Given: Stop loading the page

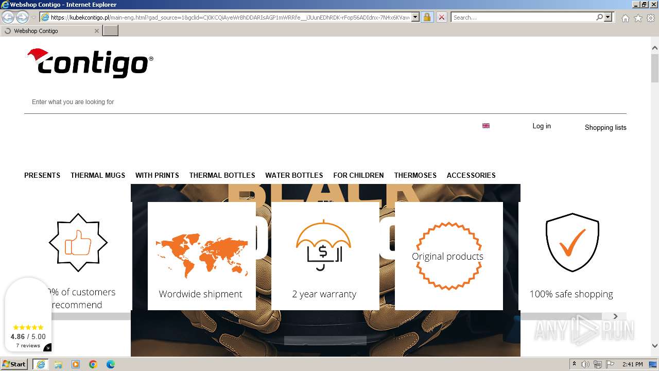Looking at the screenshot, I should pyautogui.click(x=441, y=17).
